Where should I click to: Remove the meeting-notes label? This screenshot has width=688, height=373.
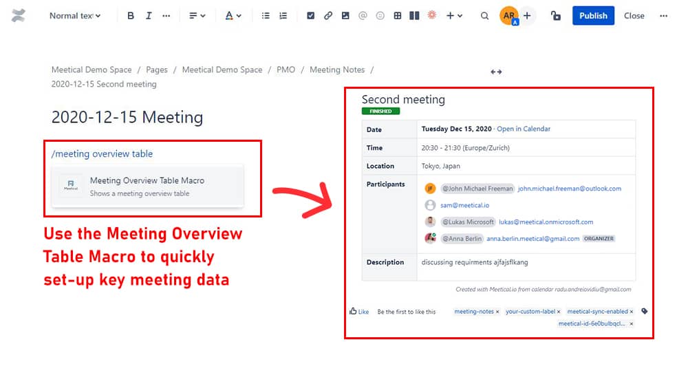(497, 312)
